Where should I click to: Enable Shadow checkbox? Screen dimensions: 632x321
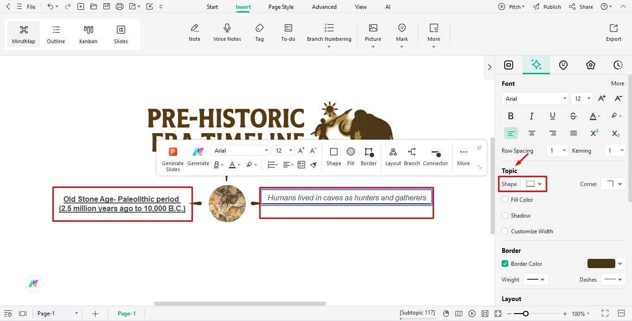click(x=505, y=216)
